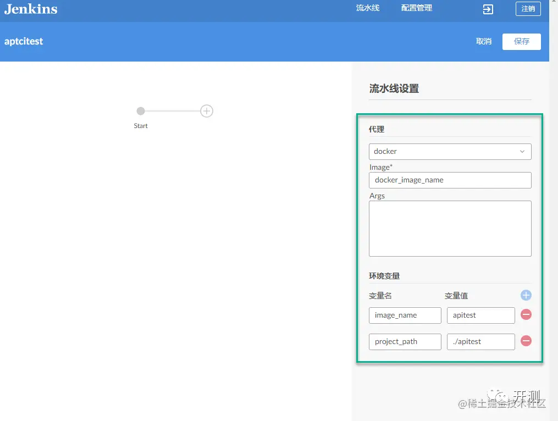Add an environment variable with blue plus
558x421 pixels.
(x=526, y=295)
